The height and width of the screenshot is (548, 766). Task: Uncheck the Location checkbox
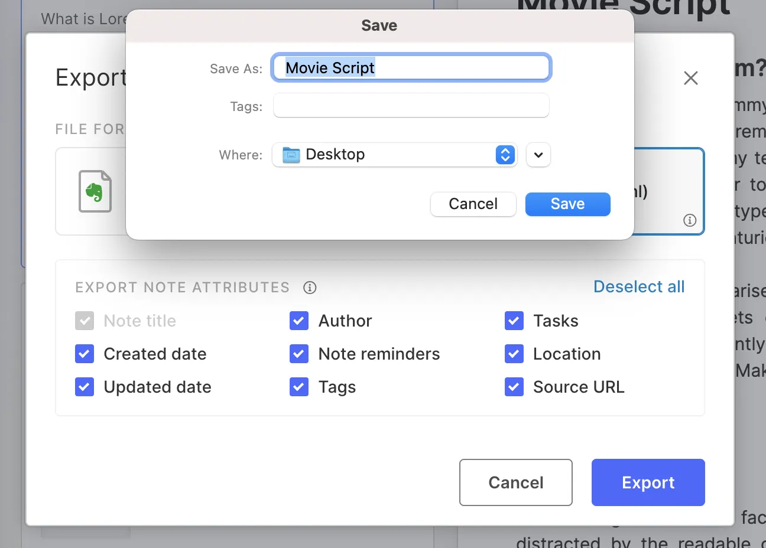tap(514, 354)
